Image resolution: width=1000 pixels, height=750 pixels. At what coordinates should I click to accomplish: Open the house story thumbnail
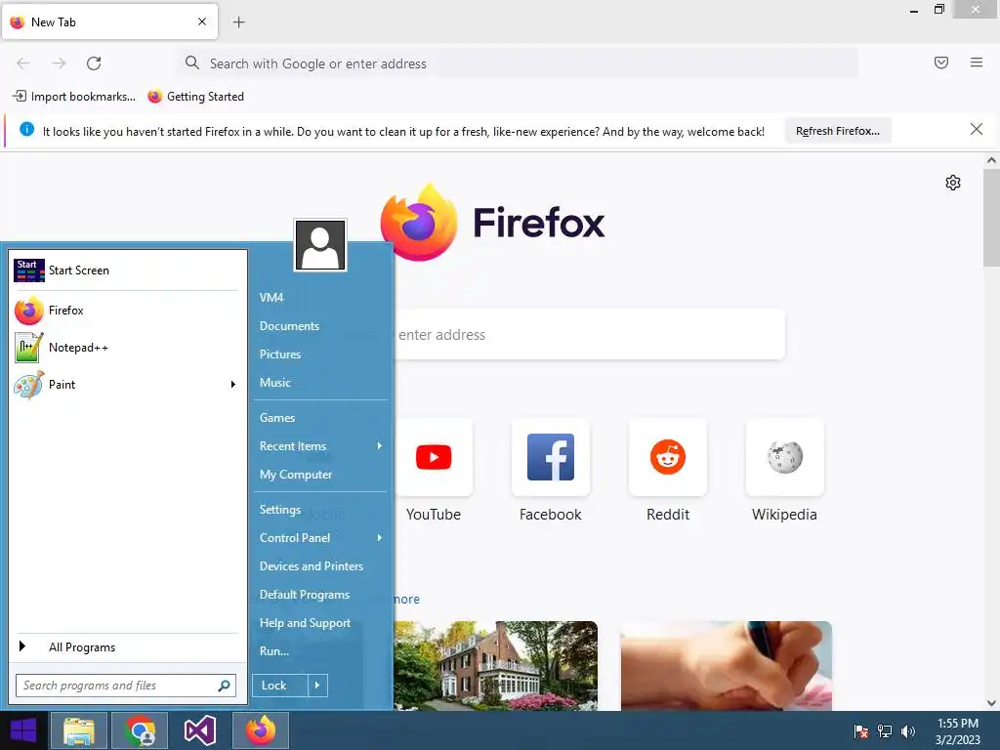[x=496, y=666]
